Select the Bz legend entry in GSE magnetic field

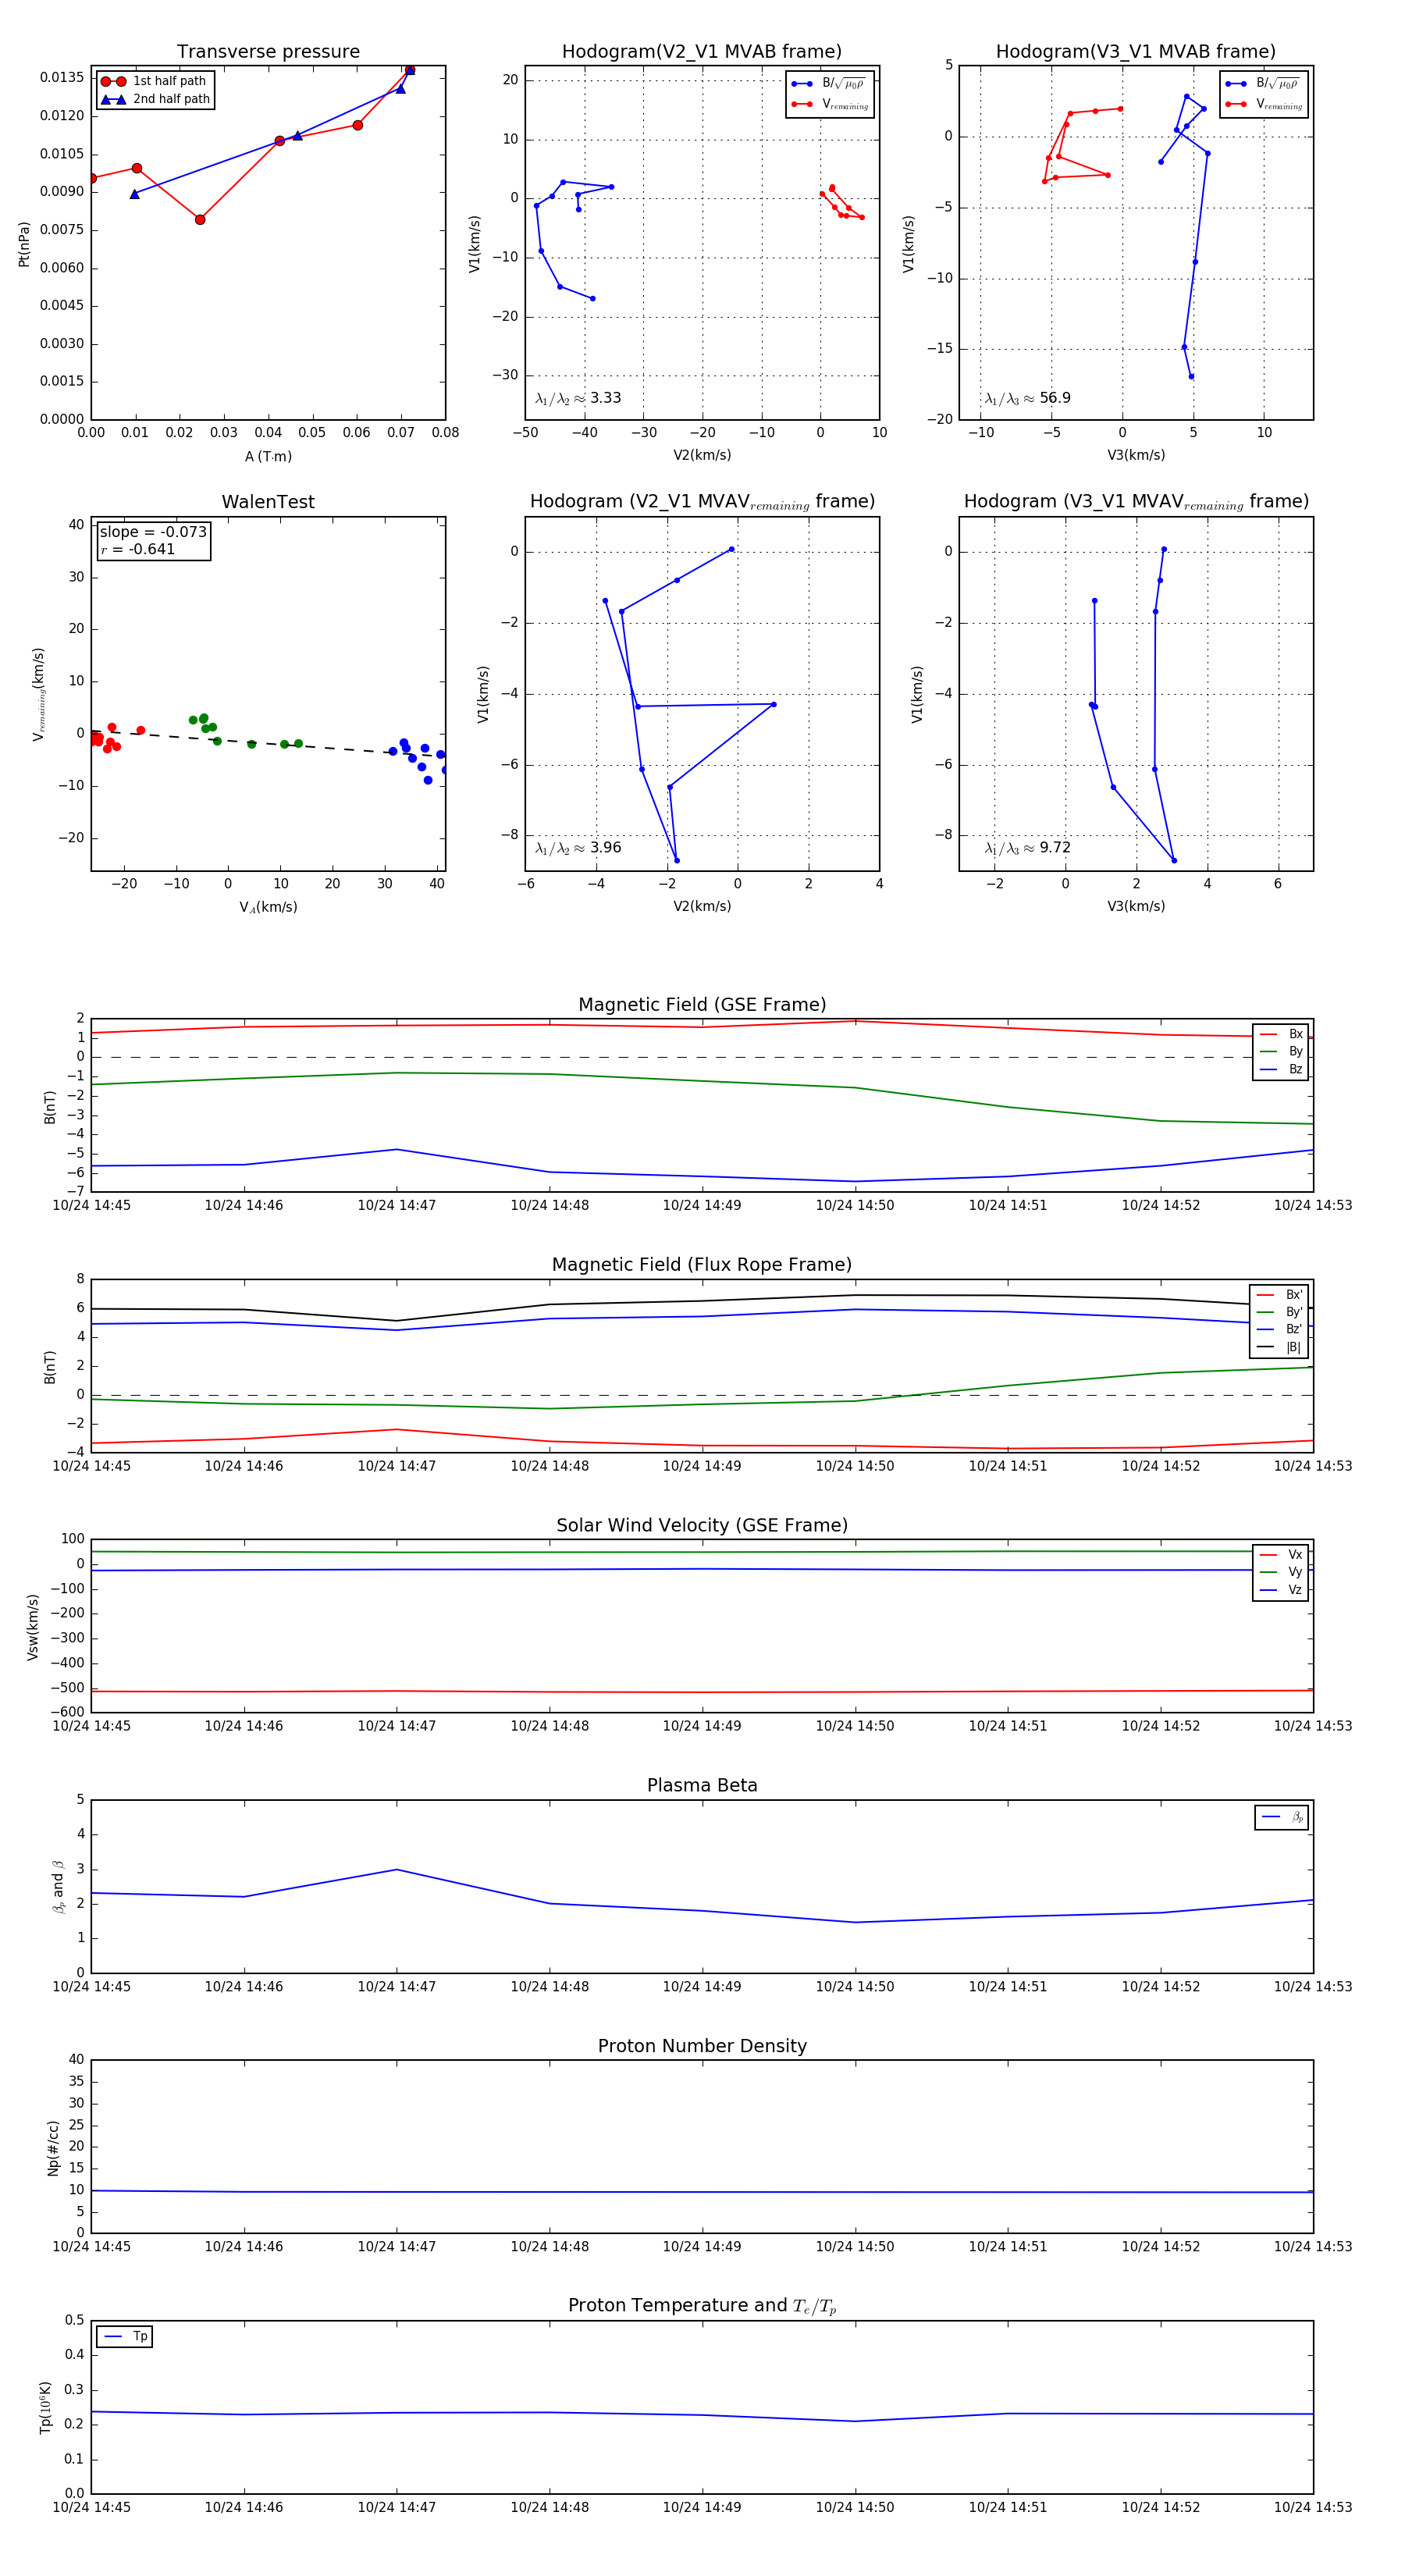point(1281,1069)
